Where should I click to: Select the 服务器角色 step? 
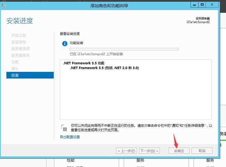click(20, 55)
